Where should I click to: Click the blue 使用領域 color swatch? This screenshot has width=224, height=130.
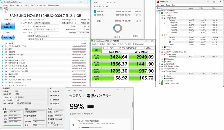[95, 11]
